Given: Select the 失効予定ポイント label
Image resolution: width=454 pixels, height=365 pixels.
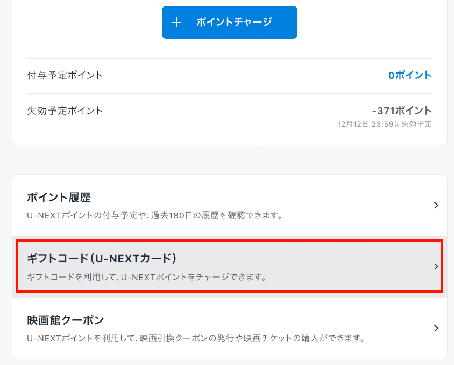Looking at the screenshot, I should pyautogui.click(x=65, y=111).
